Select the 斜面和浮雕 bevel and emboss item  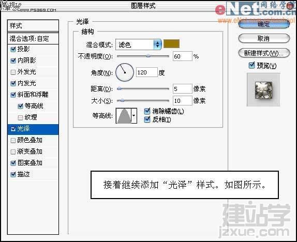(x=33, y=95)
